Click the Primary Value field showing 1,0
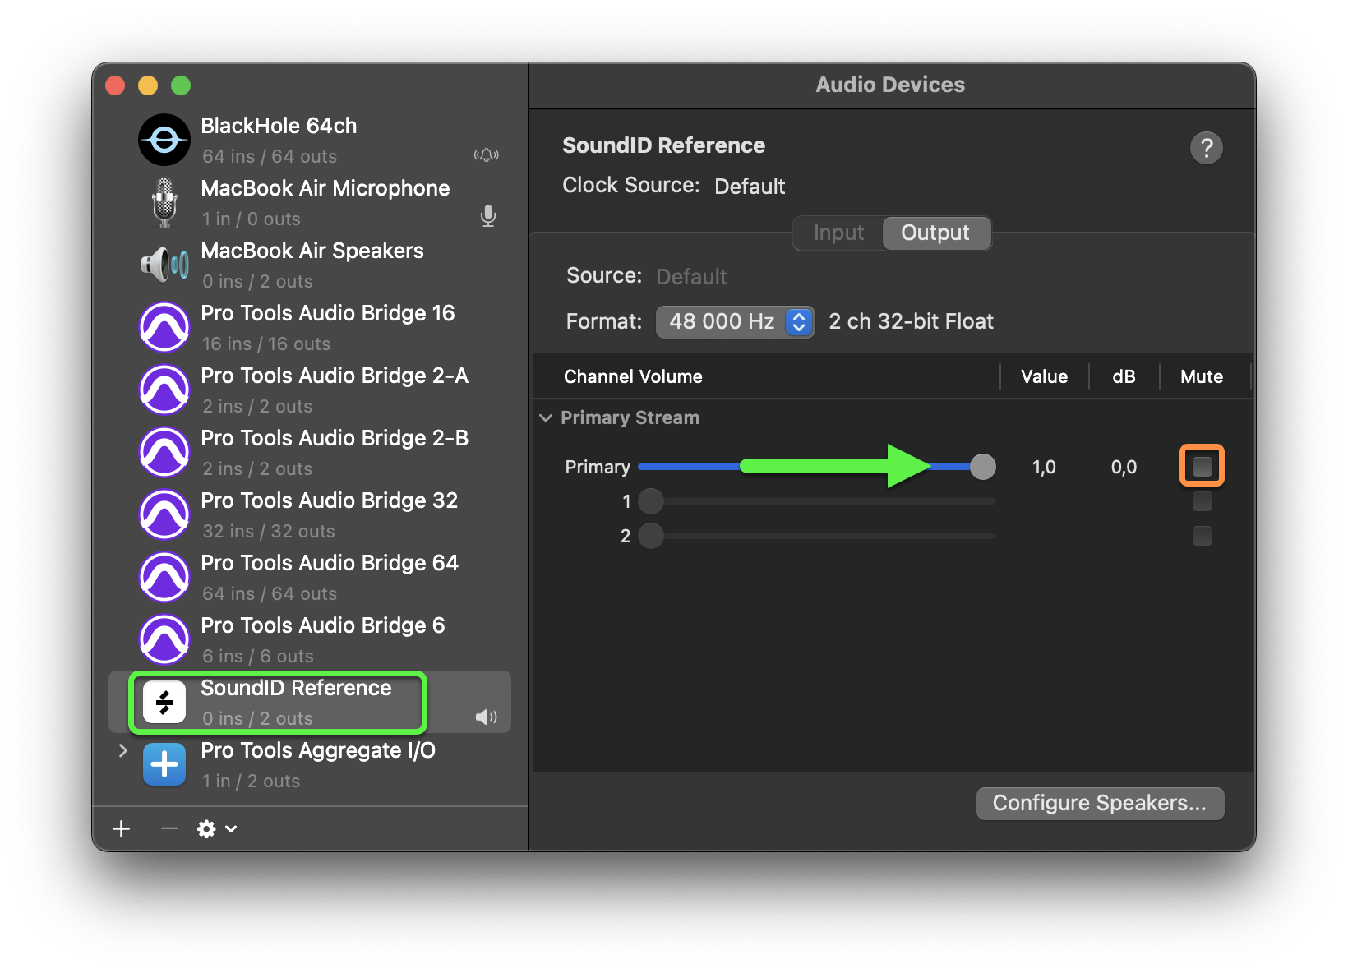 pyautogui.click(x=1044, y=468)
